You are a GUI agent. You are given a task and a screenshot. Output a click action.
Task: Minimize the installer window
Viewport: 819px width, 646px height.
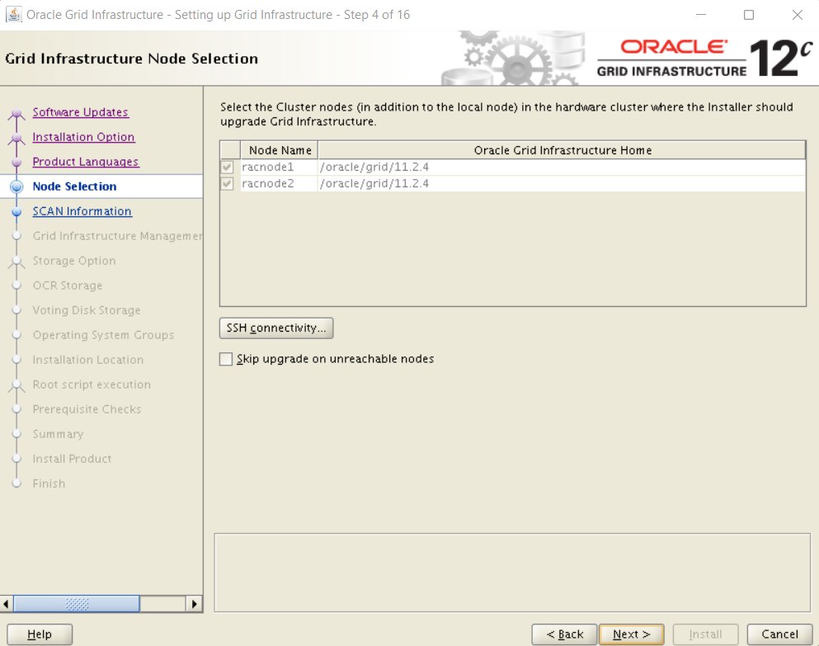701,15
